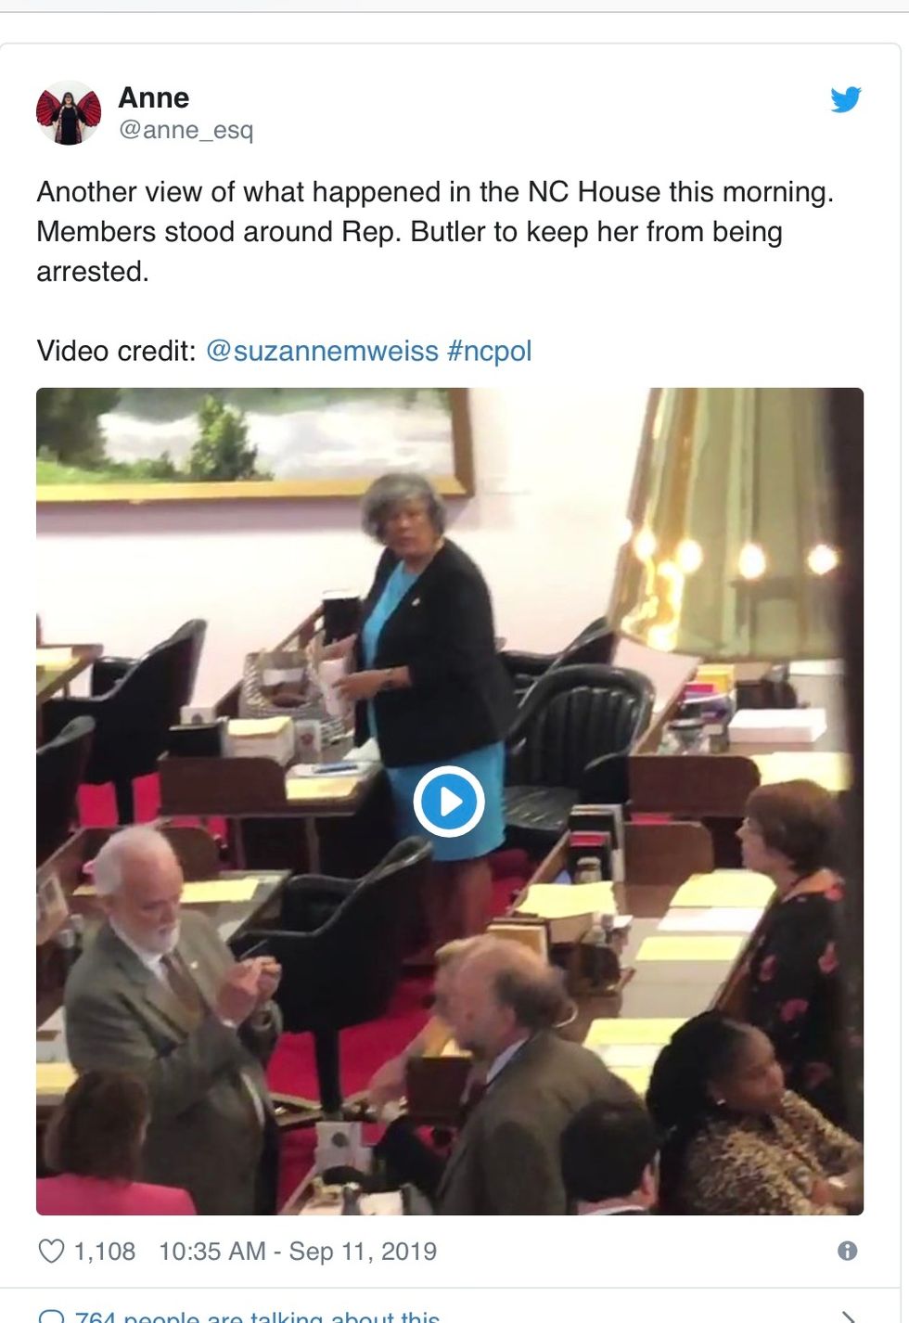Expand conversation with the right chevron arrow
Viewport: 909px width, 1323px height.
[x=848, y=1317]
